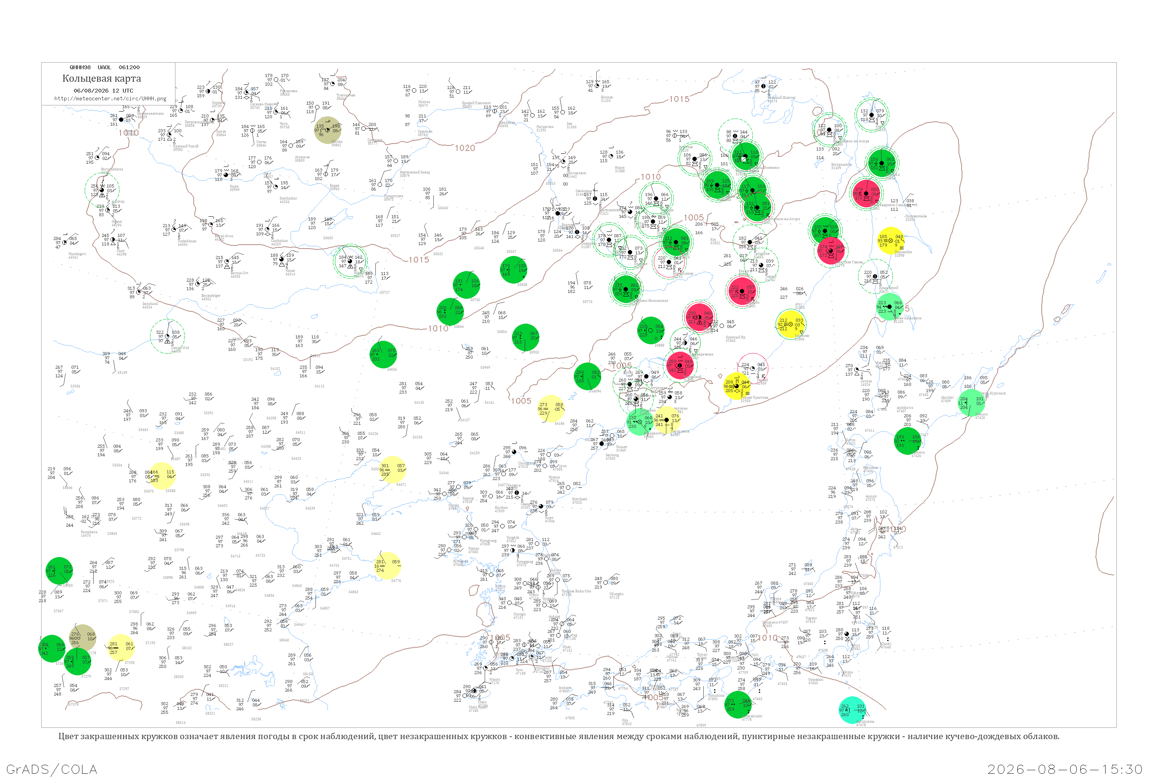Click the red circle at Александровск-Сахалинский
The height and width of the screenshot is (778, 1167).
866,193
